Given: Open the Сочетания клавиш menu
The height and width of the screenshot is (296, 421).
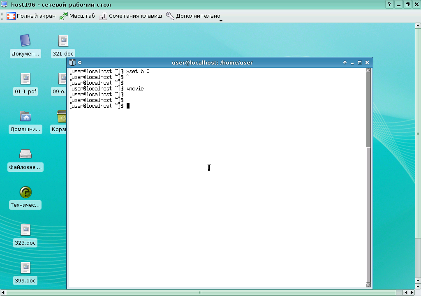Looking at the screenshot, I should [x=131, y=16].
